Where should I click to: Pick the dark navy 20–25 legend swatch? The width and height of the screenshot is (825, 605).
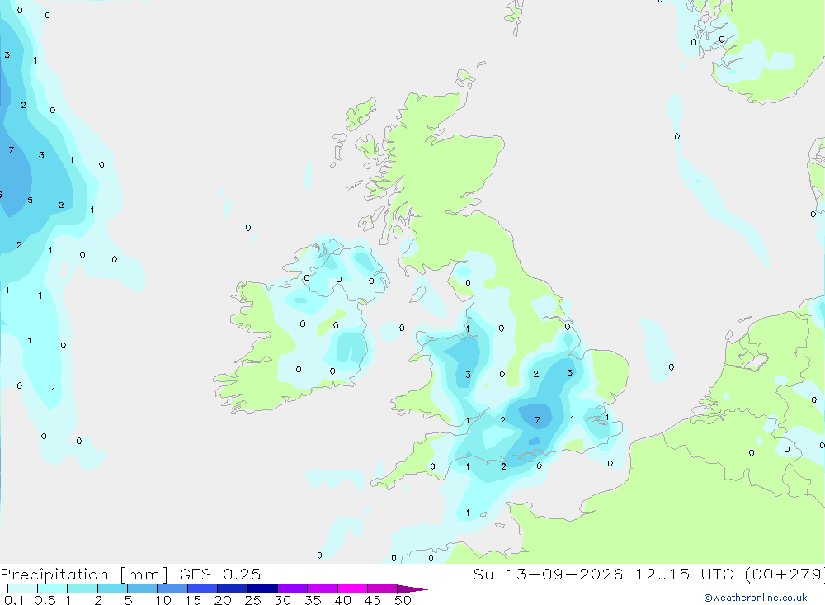tap(233, 588)
